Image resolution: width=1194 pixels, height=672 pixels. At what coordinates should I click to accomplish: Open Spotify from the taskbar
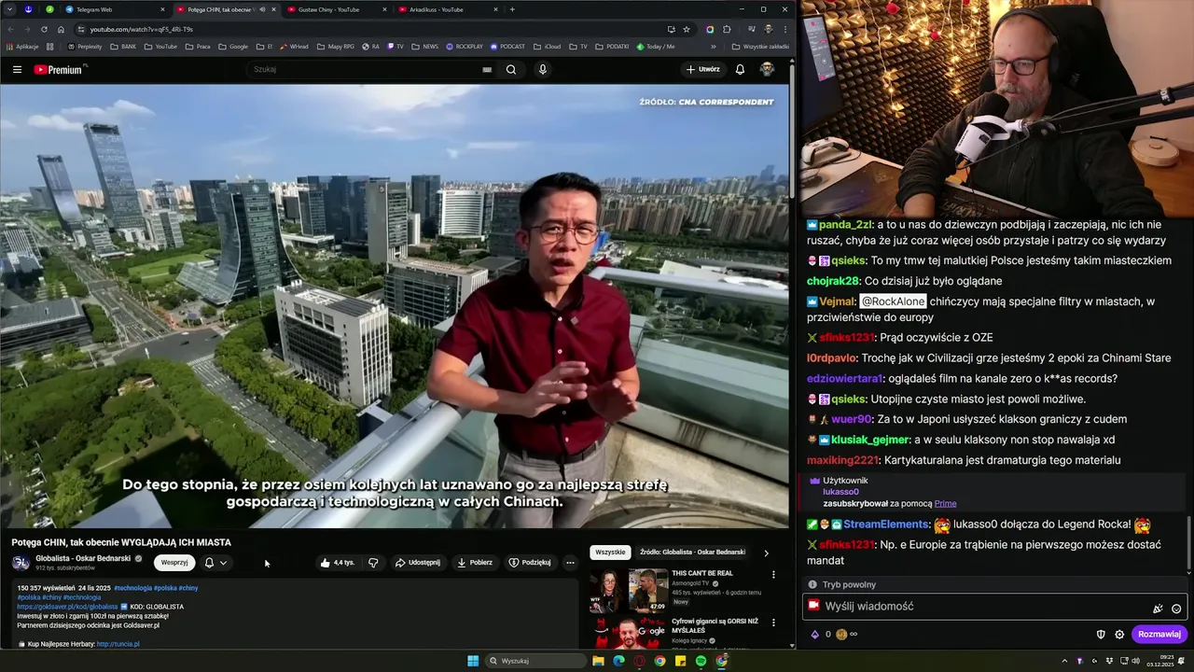[701, 661]
